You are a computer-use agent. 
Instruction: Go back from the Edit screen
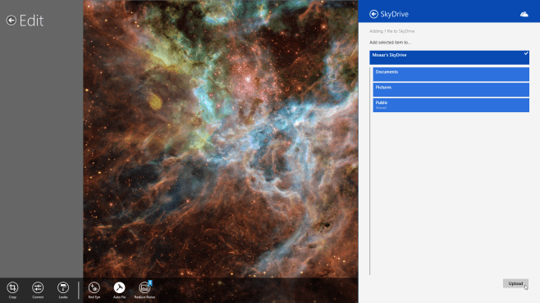(11, 20)
